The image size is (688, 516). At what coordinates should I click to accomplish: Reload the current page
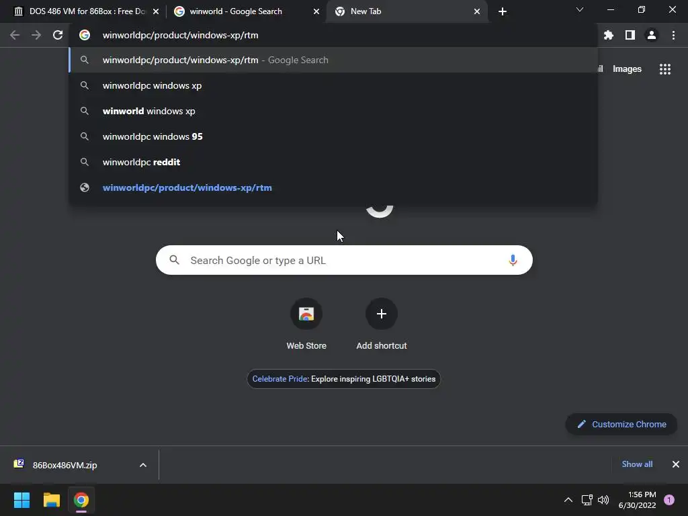coord(58,35)
